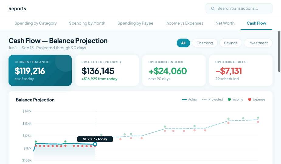This screenshot has width=281, height=164.
Task: Open the Spending by Category tab
Action: point(36,23)
